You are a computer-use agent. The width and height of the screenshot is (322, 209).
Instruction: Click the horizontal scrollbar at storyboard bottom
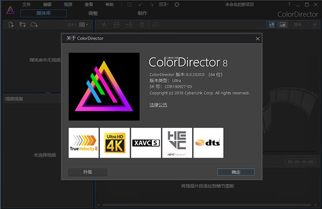tap(207, 205)
